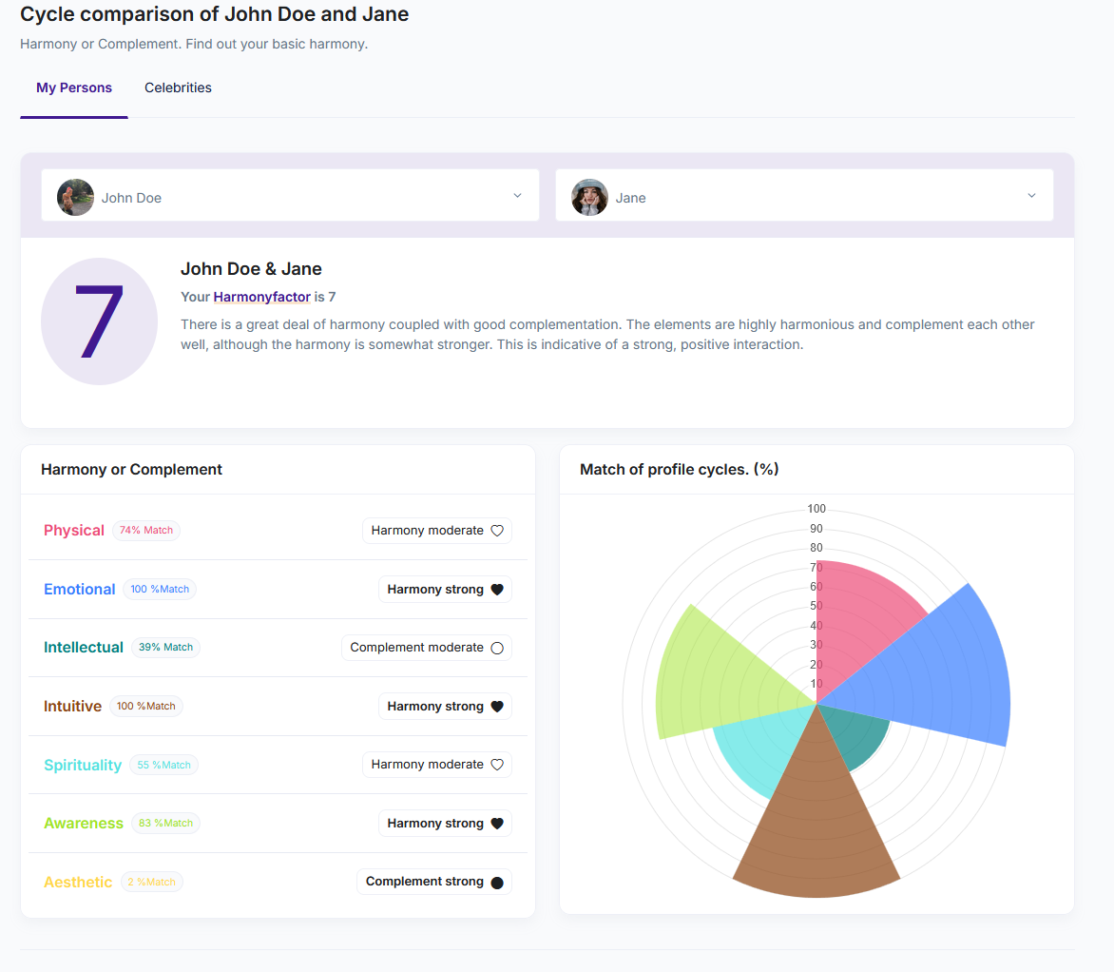Click the Harmony or Complement heading
Image resolution: width=1114 pixels, height=972 pixels.
click(131, 469)
